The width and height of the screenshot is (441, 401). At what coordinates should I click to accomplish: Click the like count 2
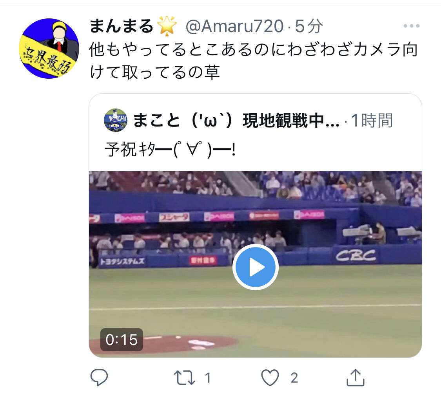point(294,378)
